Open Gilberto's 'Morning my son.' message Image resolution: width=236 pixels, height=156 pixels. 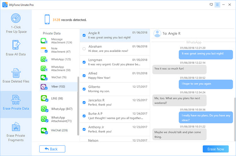click(115, 89)
